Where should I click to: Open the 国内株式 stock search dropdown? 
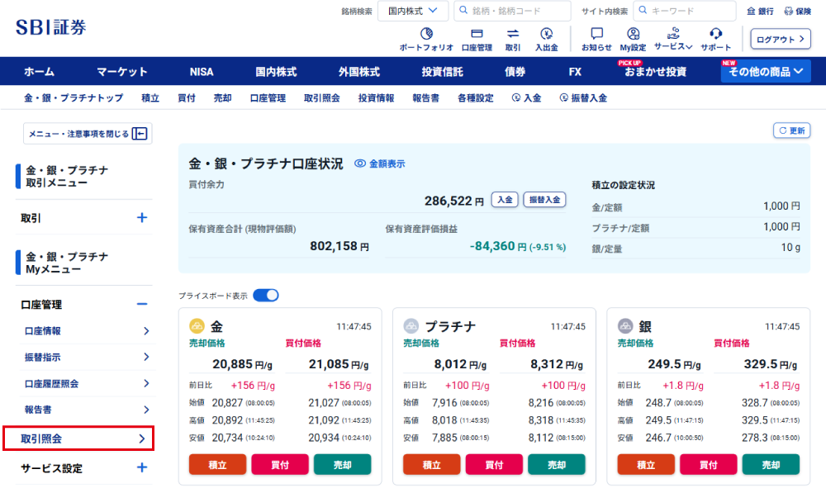415,12
